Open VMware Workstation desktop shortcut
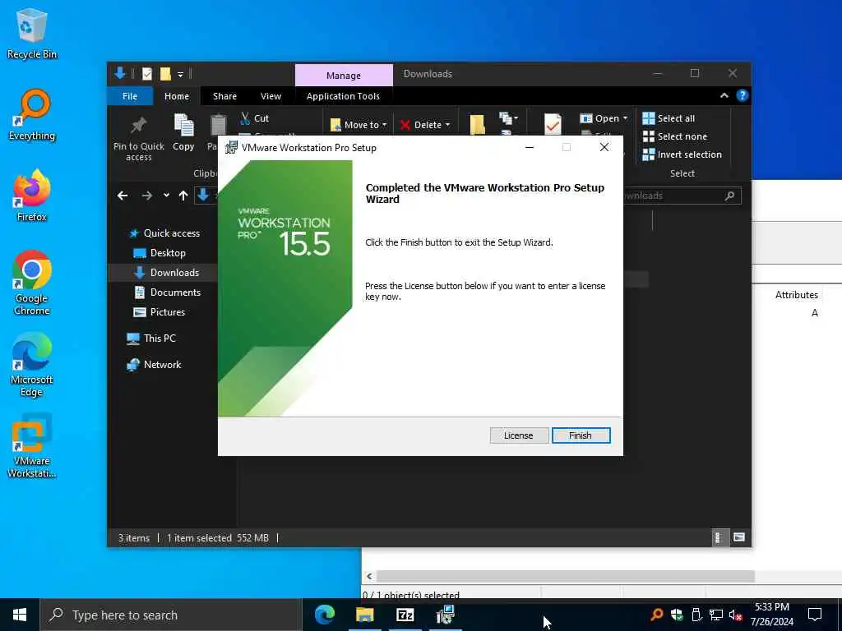The height and width of the screenshot is (631, 842). pyautogui.click(x=32, y=446)
